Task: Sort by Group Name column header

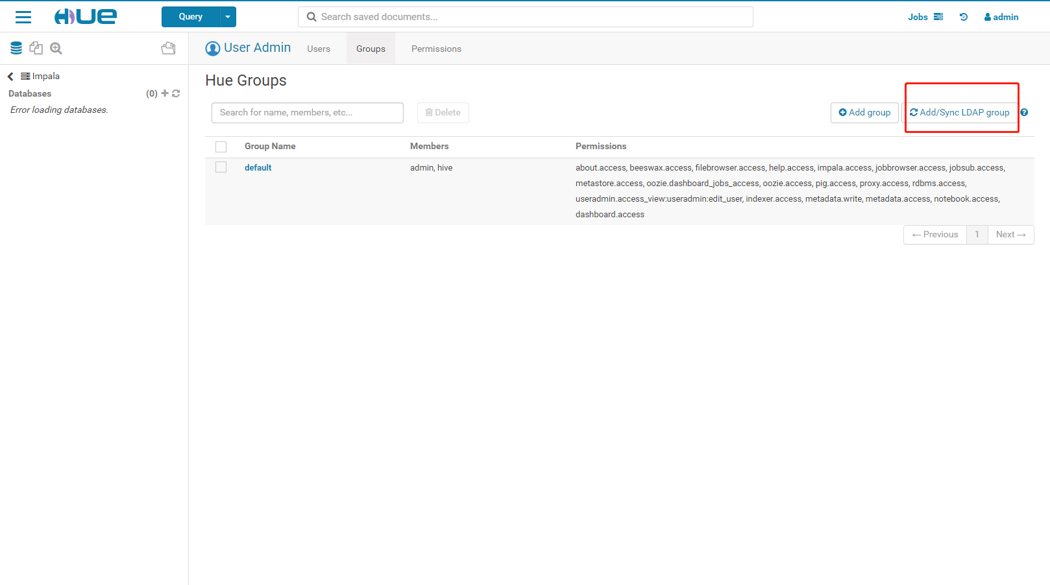Action: point(270,147)
